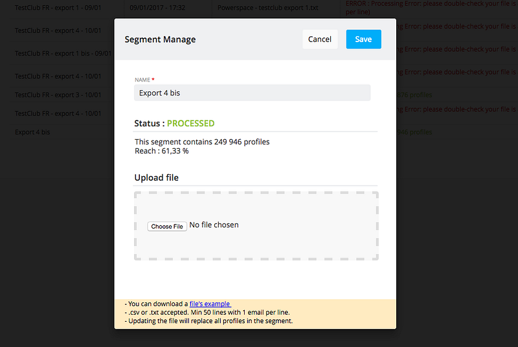Click Powerspace - testclub export 1.txt filename
The width and height of the screenshot is (518, 347).
pyautogui.click(x=268, y=8)
